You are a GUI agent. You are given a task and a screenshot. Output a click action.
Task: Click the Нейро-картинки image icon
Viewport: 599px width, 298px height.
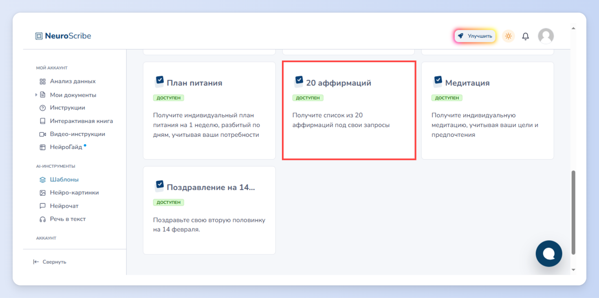pyautogui.click(x=42, y=193)
